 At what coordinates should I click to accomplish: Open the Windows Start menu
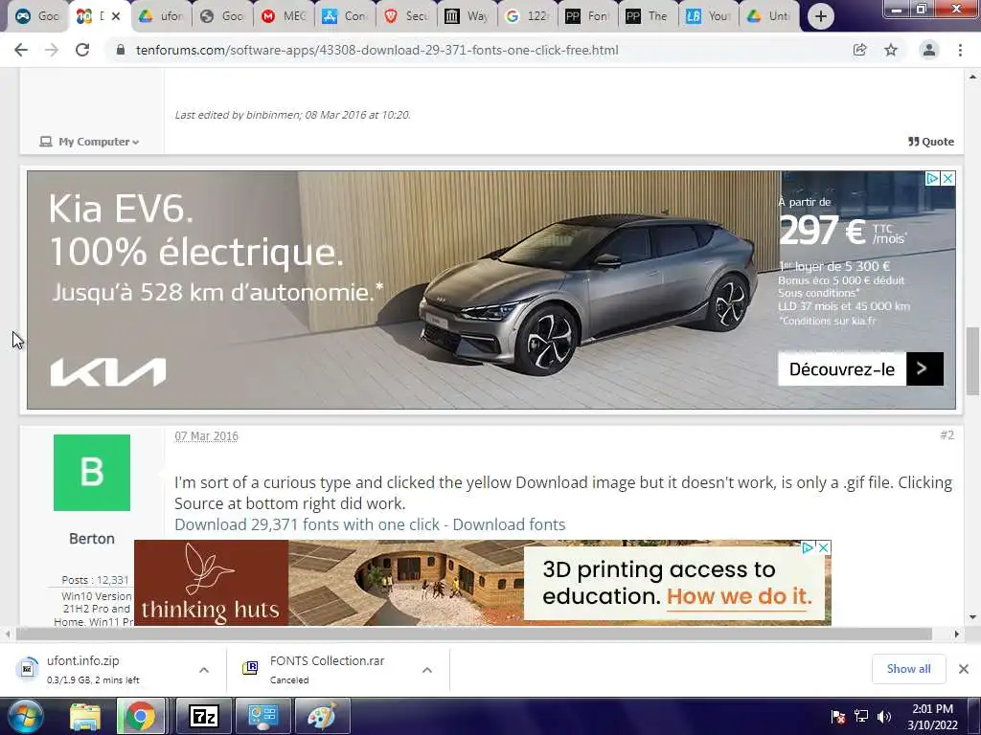coord(26,717)
